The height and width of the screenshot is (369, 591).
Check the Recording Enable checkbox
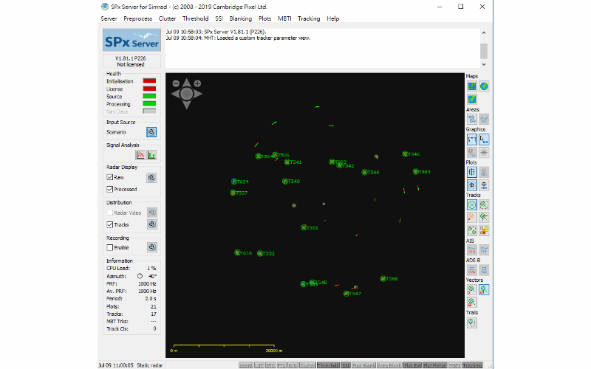click(x=109, y=247)
